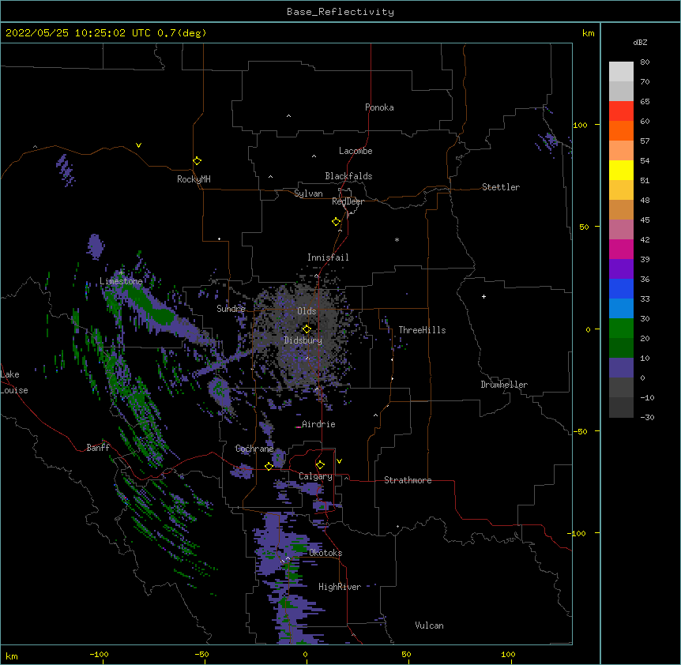
Task: Click the purple 10 dBZ legend swatch
Action: pos(621,368)
